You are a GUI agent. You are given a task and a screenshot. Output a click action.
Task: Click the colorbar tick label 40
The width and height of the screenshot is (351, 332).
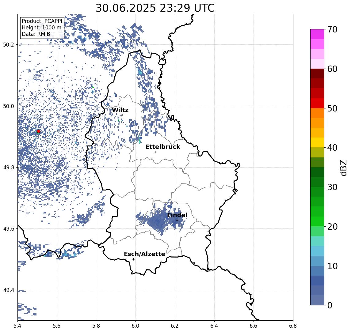coord(332,148)
